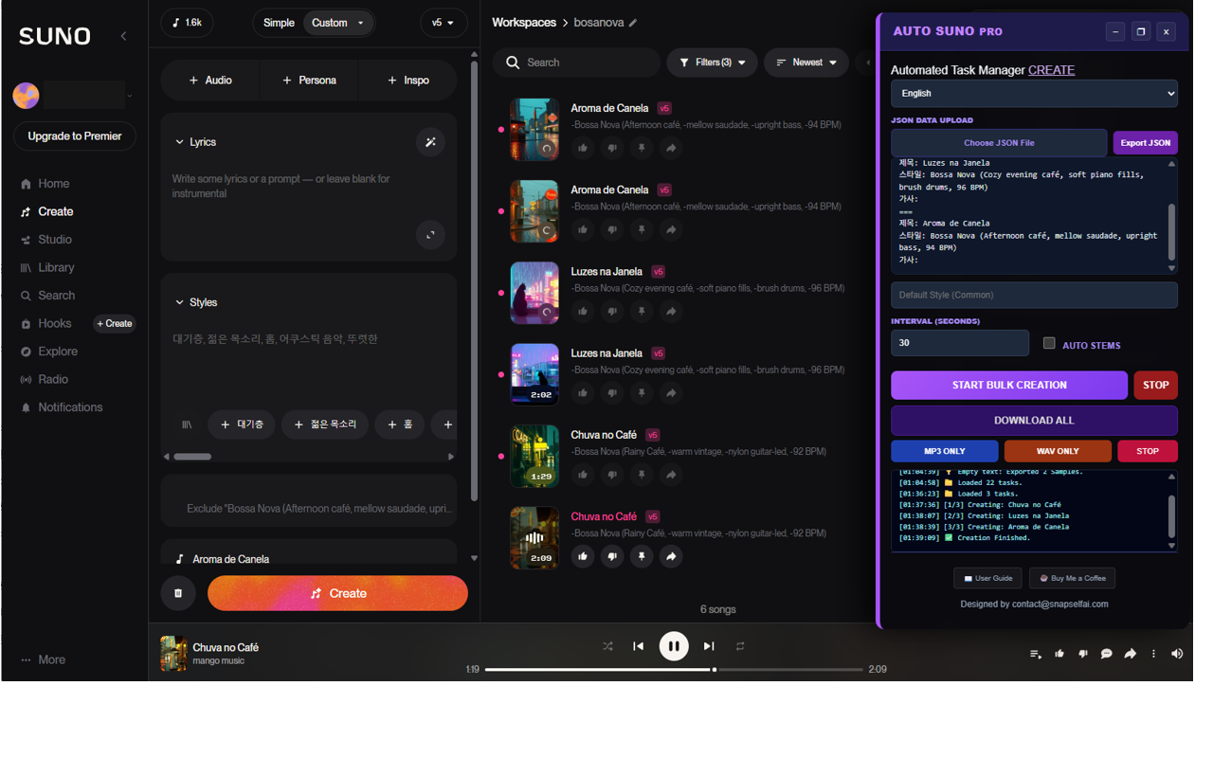Image resolution: width=1213 pixels, height=758 pixels.
Task: Open Studio from the sidebar
Action: pyautogui.click(x=45, y=240)
